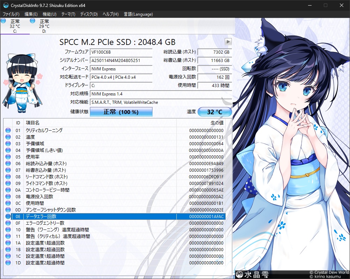Image resolution: width=350 pixels, height=279 pixels.
Task: Click the serial number field
Action: [x=121, y=60]
